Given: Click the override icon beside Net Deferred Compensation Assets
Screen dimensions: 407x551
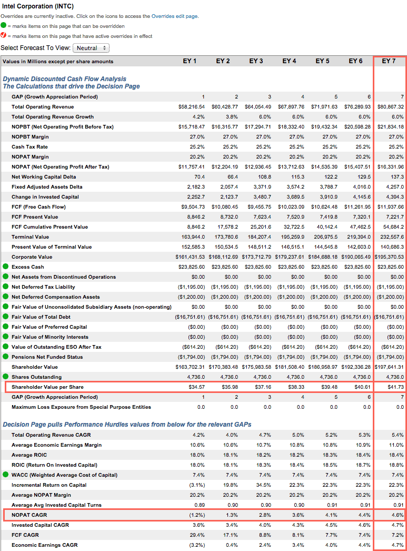Looking at the screenshot, I should [x=5, y=297].
